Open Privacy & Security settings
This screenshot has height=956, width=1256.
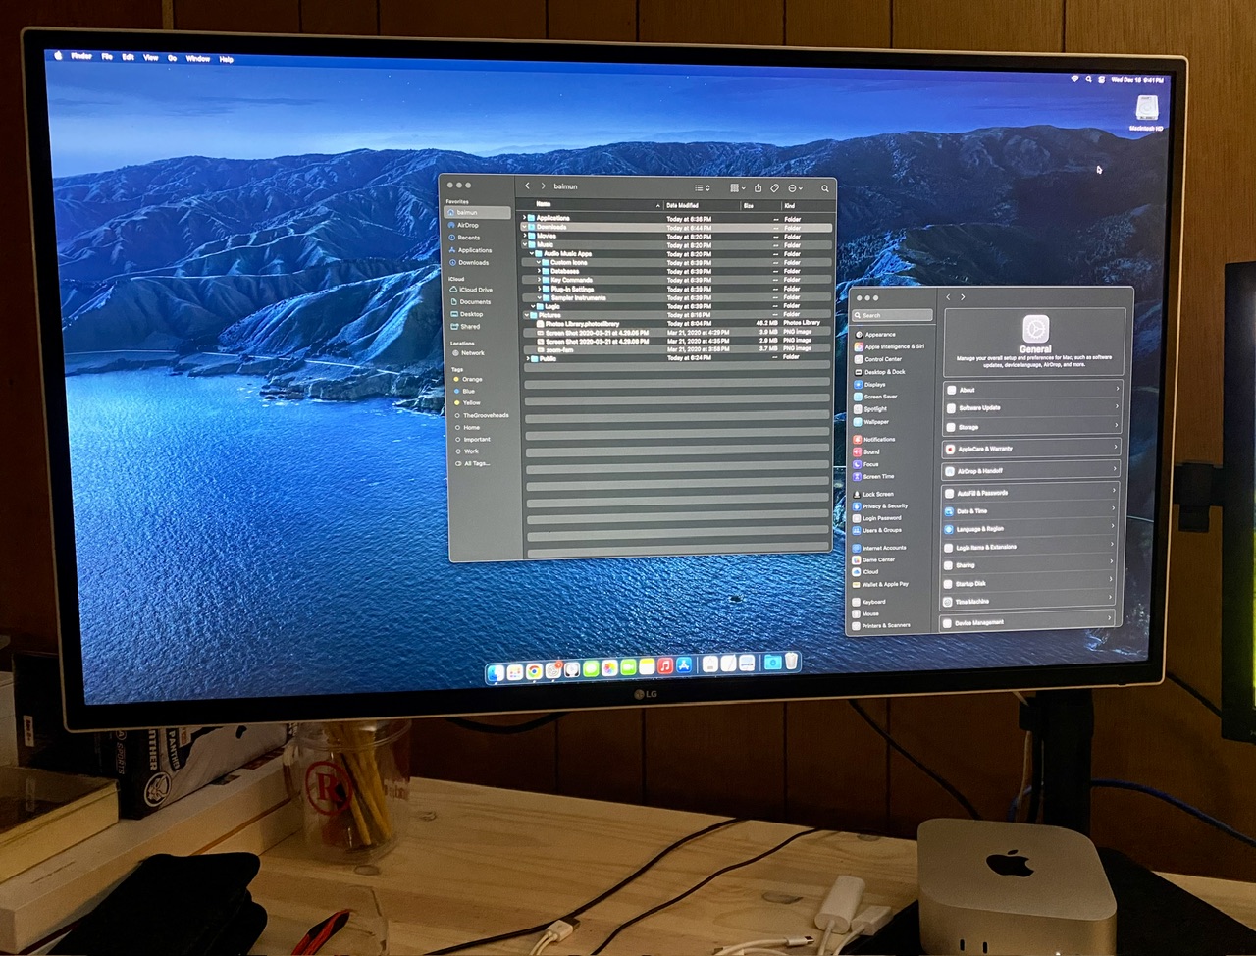[881, 506]
